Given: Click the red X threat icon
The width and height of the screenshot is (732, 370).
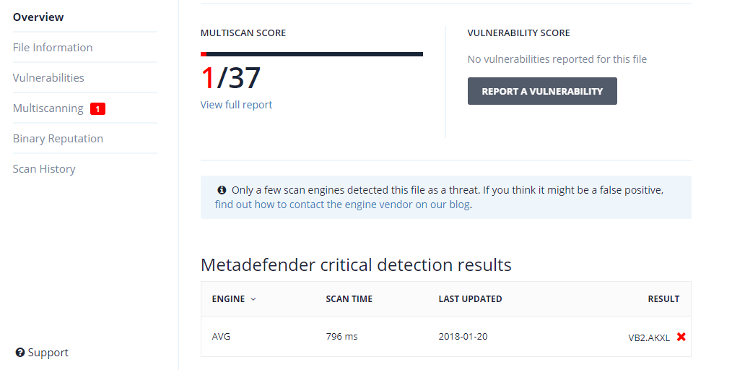Looking at the screenshot, I should click(681, 337).
